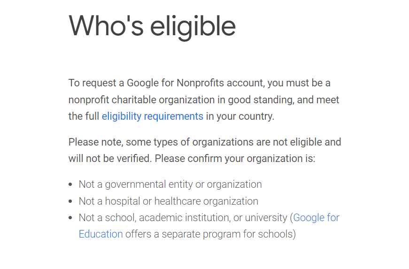The image size is (409, 269).
Task: Click the bullet dot before "Not a governmental"
Action: coord(70,185)
